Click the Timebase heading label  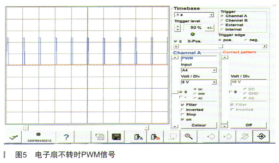pyautogui.click(x=187, y=9)
